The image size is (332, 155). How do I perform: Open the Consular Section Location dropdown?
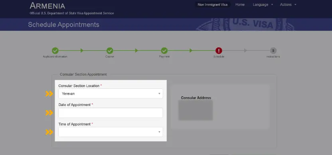click(x=111, y=94)
